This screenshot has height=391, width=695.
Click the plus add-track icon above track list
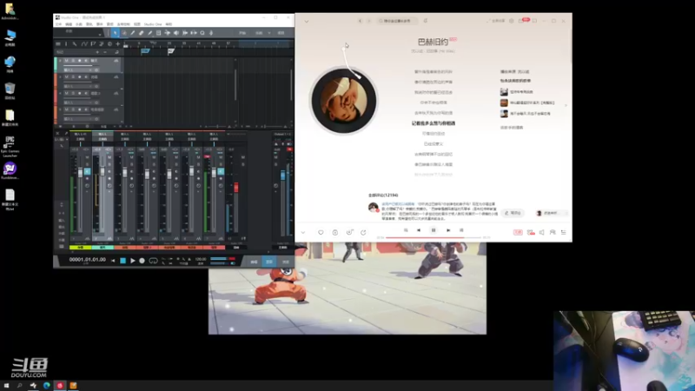[117, 44]
